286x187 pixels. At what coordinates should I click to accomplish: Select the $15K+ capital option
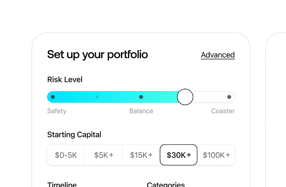click(141, 155)
